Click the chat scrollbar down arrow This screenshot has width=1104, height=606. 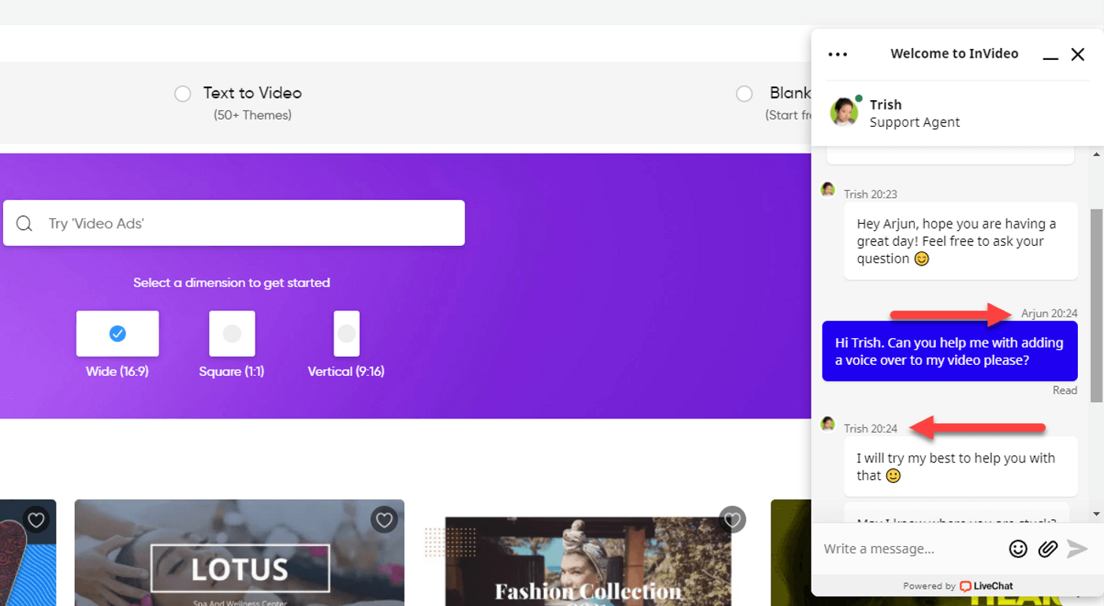[x=1096, y=514]
